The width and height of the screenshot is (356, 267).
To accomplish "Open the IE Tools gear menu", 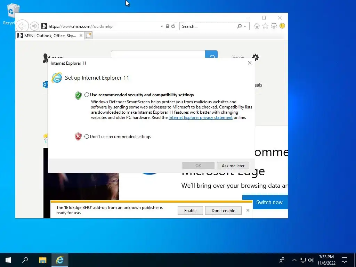I will click(x=274, y=26).
